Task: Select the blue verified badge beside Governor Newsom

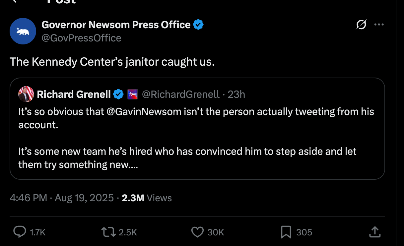Action: (x=198, y=24)
